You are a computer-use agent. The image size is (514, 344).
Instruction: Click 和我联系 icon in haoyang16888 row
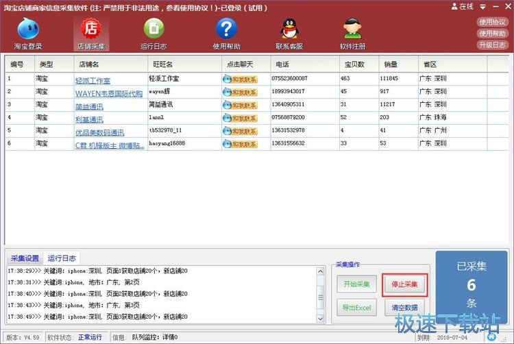(x=241, y=144)
